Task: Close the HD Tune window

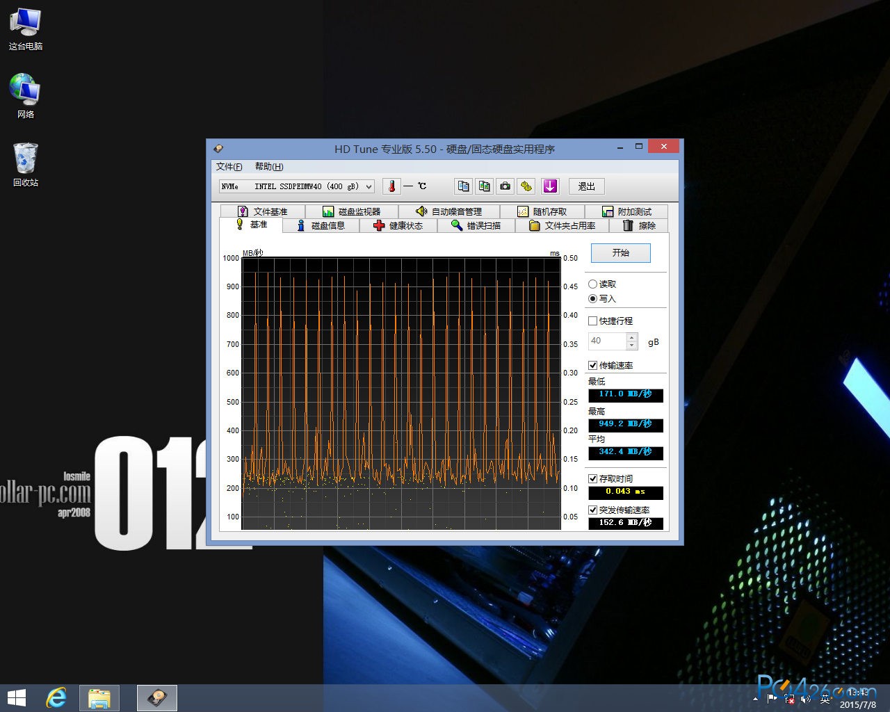Action: point(663,147)
